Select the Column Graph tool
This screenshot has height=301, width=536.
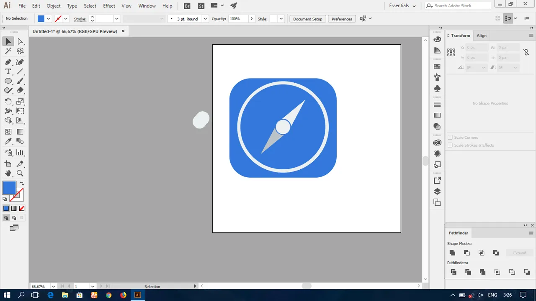[x=20, y=153]
